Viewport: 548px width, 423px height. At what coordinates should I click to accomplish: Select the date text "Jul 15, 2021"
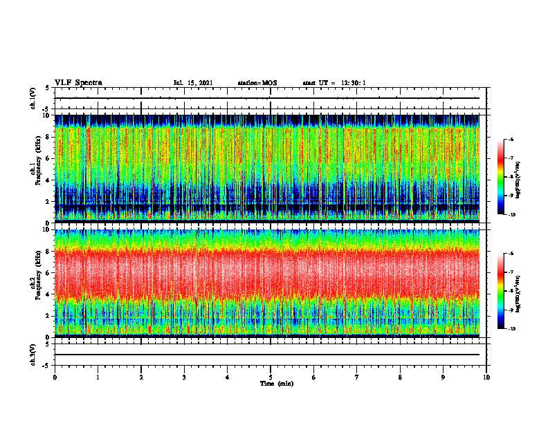(193, 83)
